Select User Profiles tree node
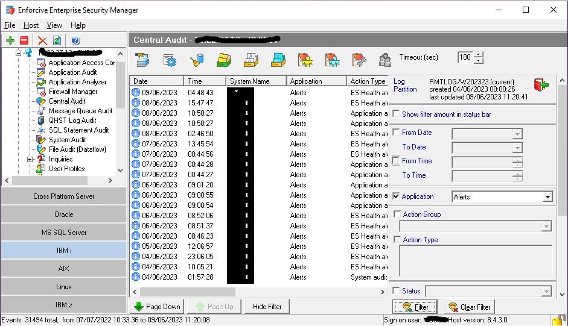The height and width of the screenshot is (326, 568). point(66,169)
